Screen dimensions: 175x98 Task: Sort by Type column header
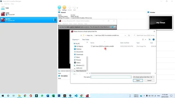[x=138, y=43]
